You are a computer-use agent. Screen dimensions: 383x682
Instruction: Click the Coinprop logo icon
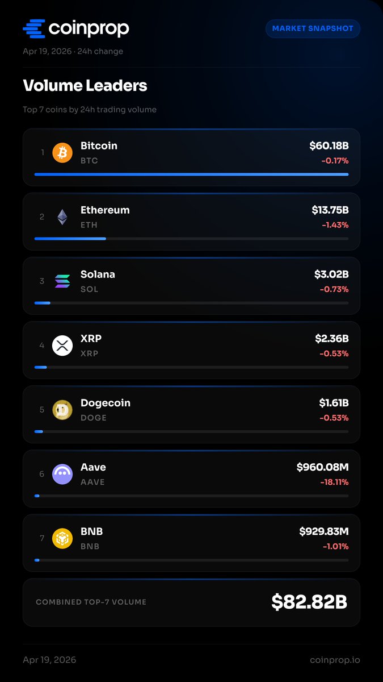(33, 28)
